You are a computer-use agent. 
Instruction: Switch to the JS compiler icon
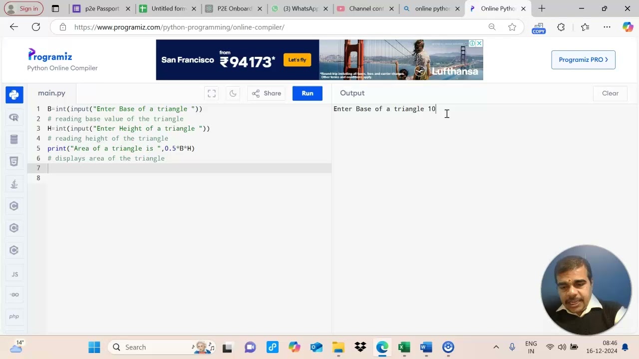14,274
